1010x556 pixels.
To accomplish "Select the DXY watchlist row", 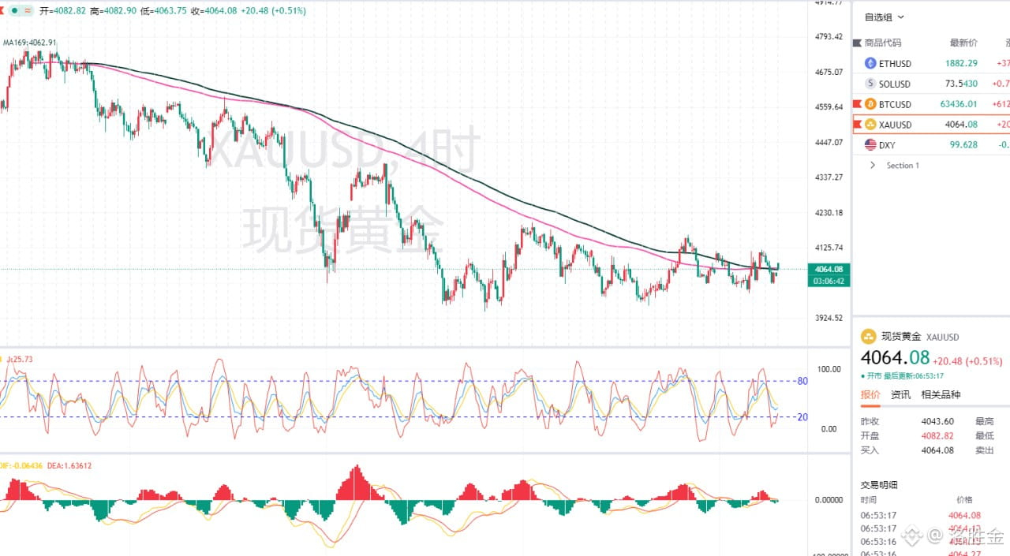I will [x=931, y=145].
